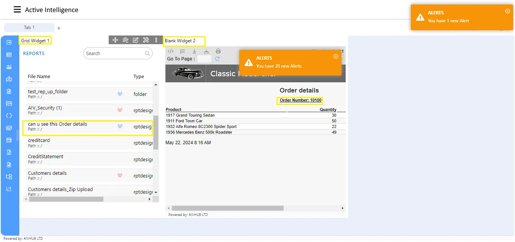Click the reports list scroll up arrow
Image resolution: width=515 pixels, height=242 pixels.
click(156, 85)
